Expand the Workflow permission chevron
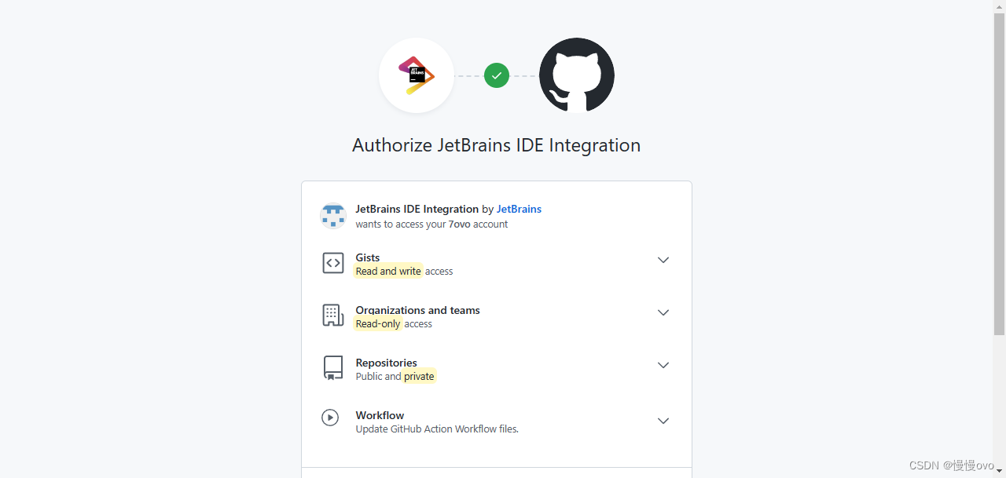Viewport: 1006px width, 478px height. pyautogui.click(x=663, y=421)
